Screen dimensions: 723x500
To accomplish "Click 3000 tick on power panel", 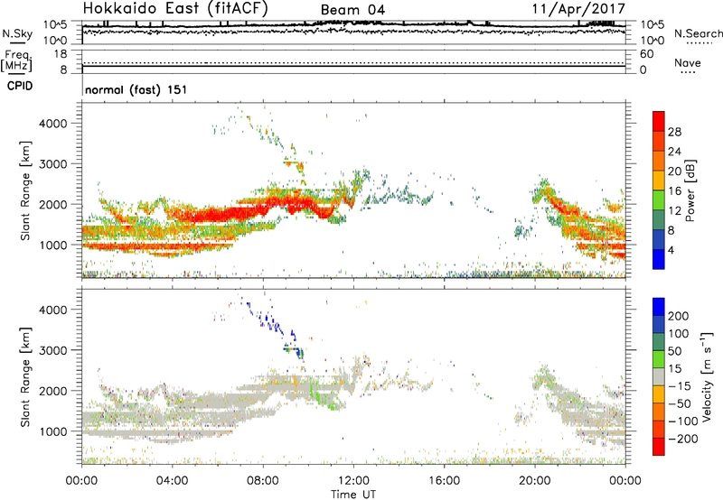I will pyautogui.click(x=52, y=164).
